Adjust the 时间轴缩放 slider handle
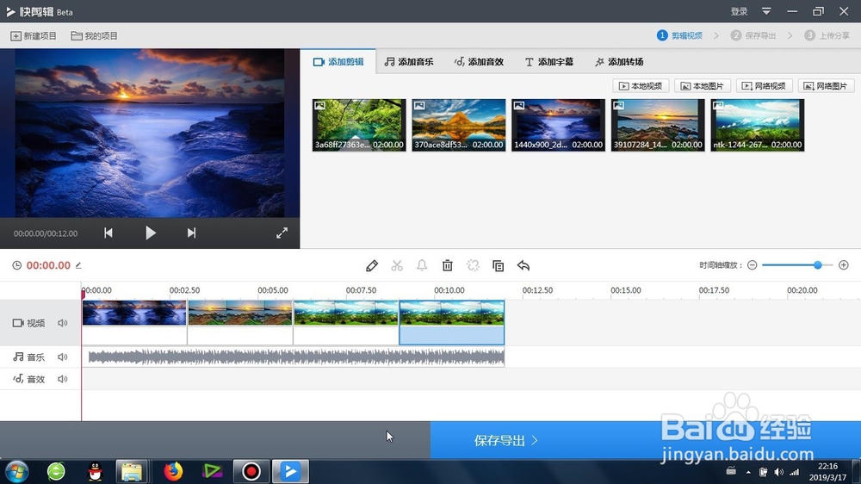 [x=818, y=265]
